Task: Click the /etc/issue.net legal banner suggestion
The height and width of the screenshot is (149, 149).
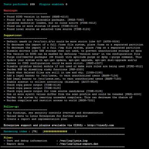Action: pos(63,79)
